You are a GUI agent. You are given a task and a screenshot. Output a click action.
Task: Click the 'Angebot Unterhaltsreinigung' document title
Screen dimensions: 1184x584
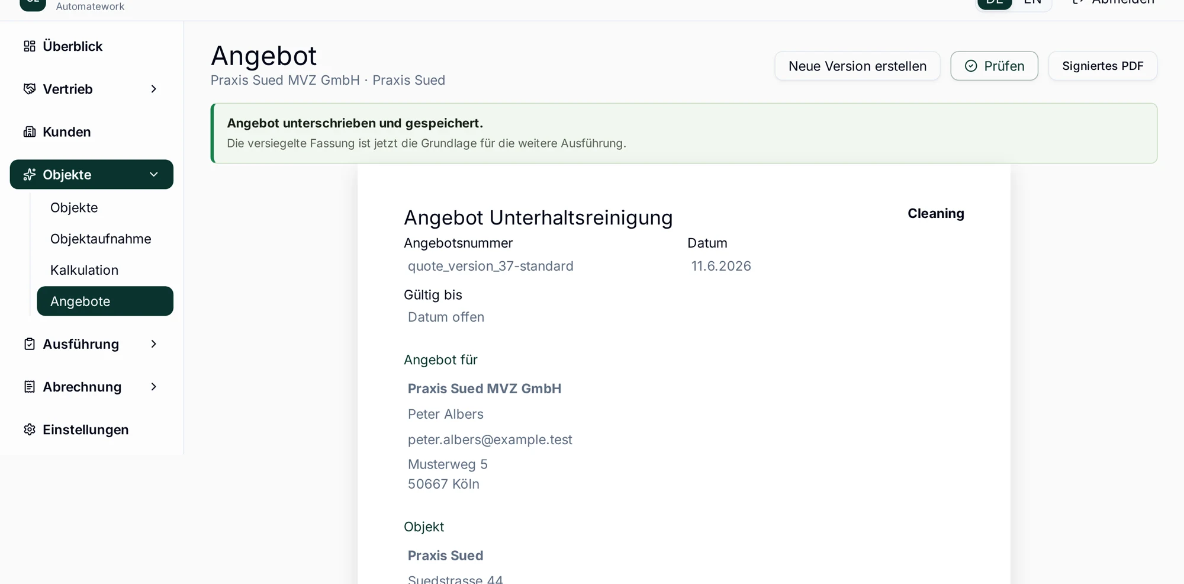coord(538,217)
